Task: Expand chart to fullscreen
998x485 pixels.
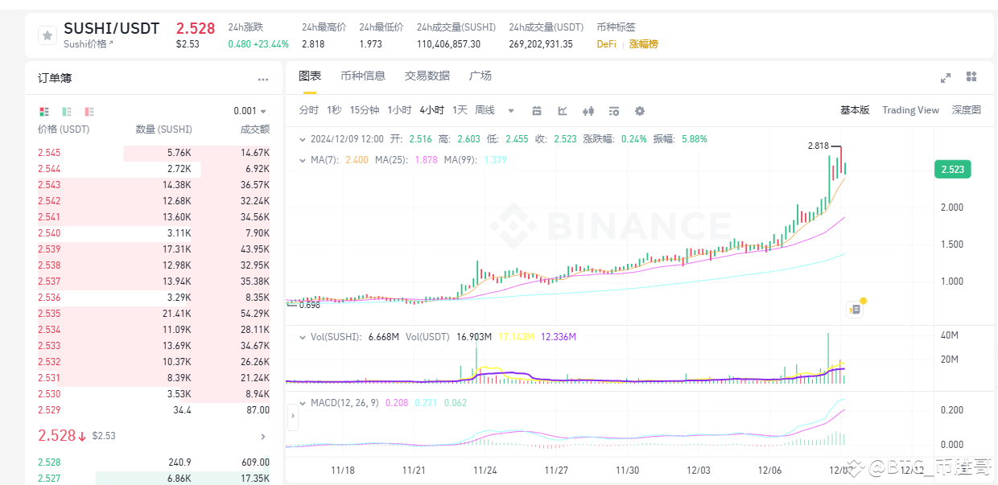Action: point(946,77)
